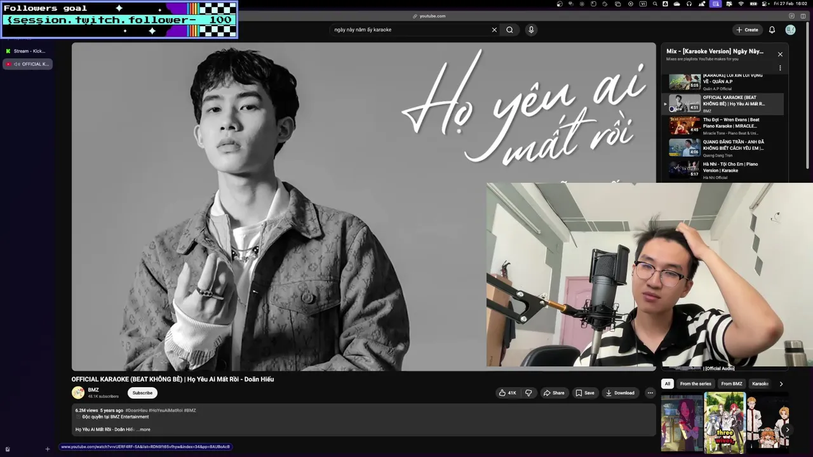This screenshot has width=813, height=457.
Task: Click the VI input source icon
Action: point(643,4)
